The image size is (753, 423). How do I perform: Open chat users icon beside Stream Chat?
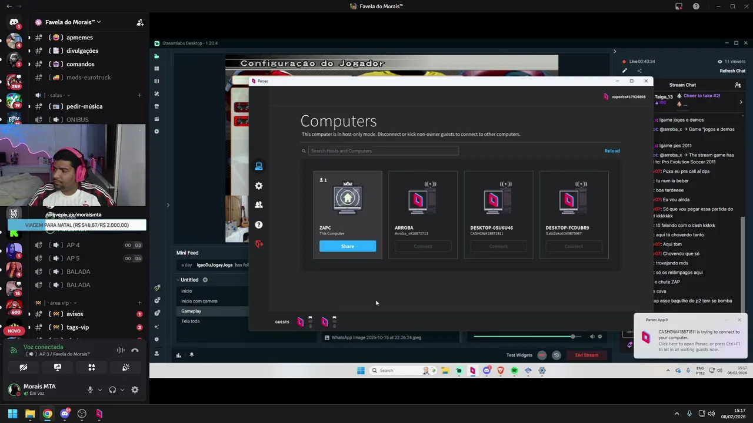[x=738, y=85]
